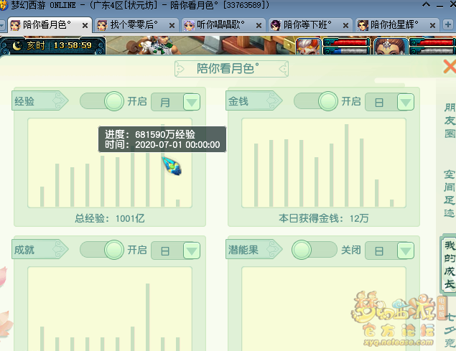Close the growth panel with orange X
The width and height of the screenshot is (456, 351).
(x=450, y=67)
